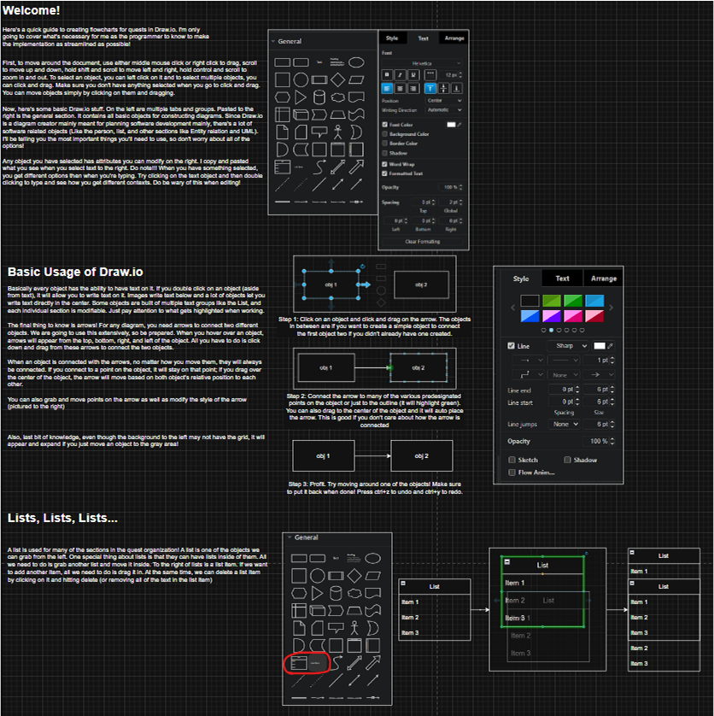This screenshot has height=716, width=714.
Task: Toggle the Formatted Text checkbox
Action: tap(385, 173)
